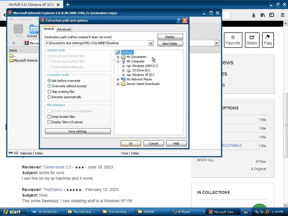Open the ThatYahoo reviewer link
The width and height of the screenshot is (288, 216).
tap(53, 190)
